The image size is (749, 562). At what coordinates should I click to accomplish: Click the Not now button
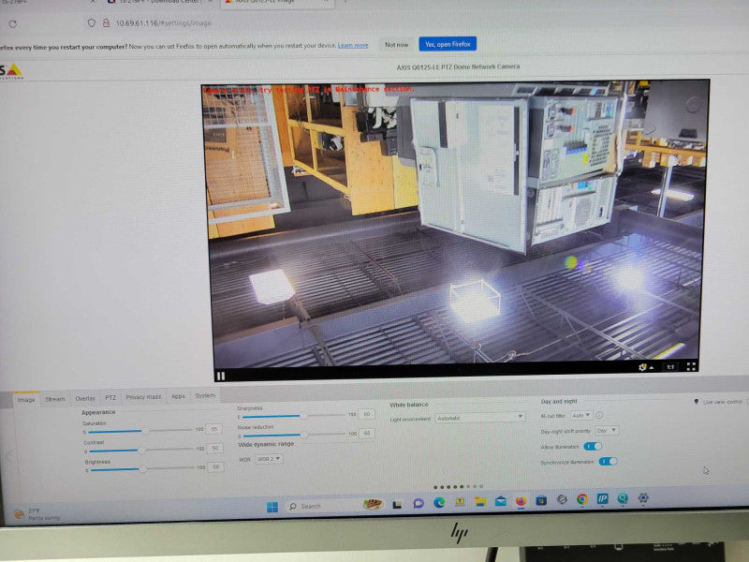click(396, 44)
